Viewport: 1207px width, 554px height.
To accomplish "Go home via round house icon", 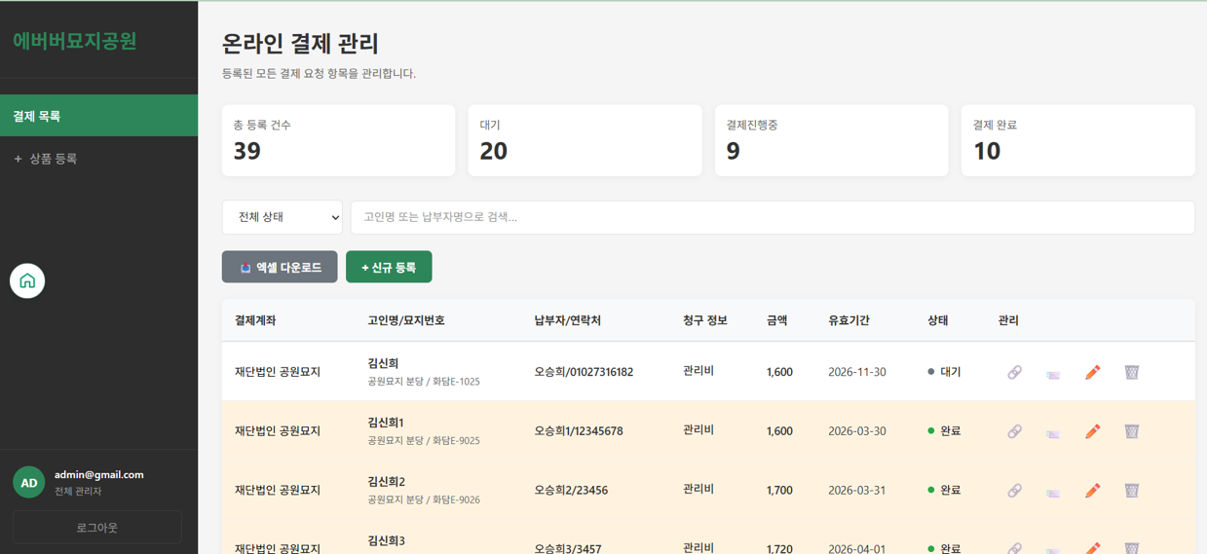I will click(27, 280).
